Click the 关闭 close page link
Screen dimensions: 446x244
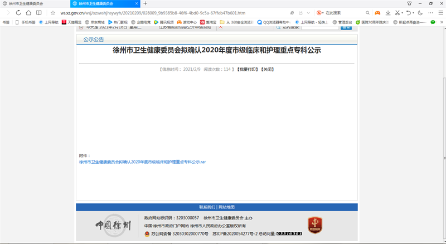(268, 70)
